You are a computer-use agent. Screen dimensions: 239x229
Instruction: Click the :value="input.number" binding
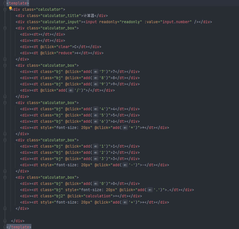pyautogui.click(x=168, y=22)
